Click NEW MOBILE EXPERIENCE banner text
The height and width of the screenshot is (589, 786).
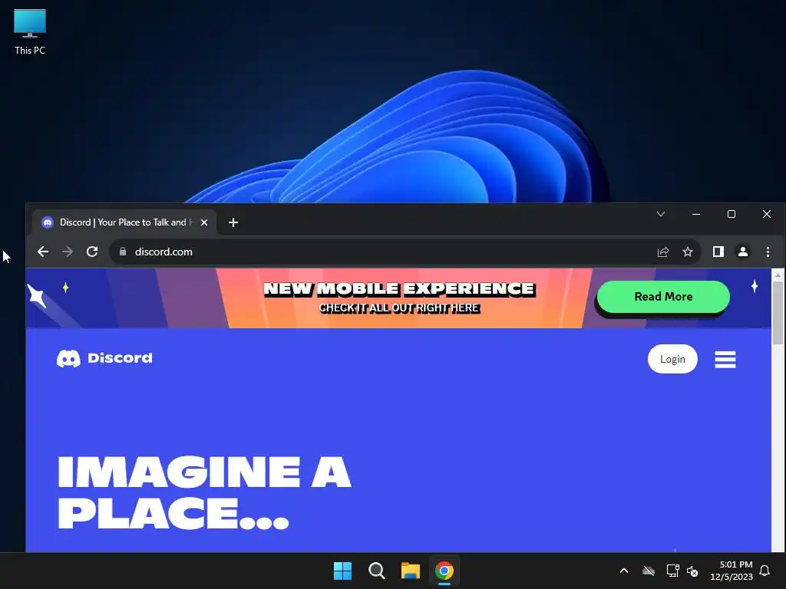point(399,289)
